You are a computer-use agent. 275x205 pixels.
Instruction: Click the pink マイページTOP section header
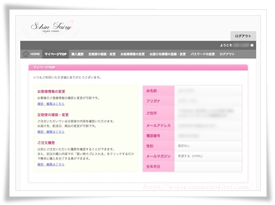pyautogui.click(x=138, y=67)
